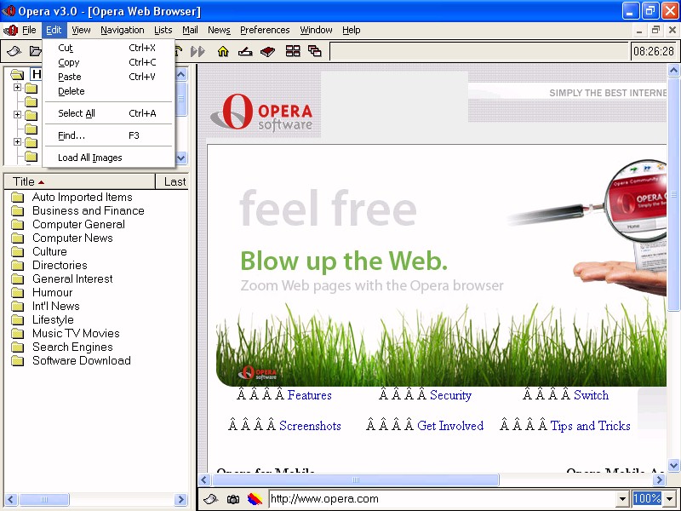The image size is (681, 511).
Task: Choose Delete from the Edit menu
Action: (109, 91)
